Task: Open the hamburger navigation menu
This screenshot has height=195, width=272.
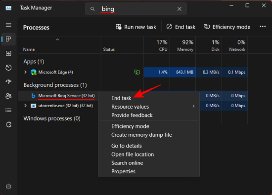Action: point(8,25)
